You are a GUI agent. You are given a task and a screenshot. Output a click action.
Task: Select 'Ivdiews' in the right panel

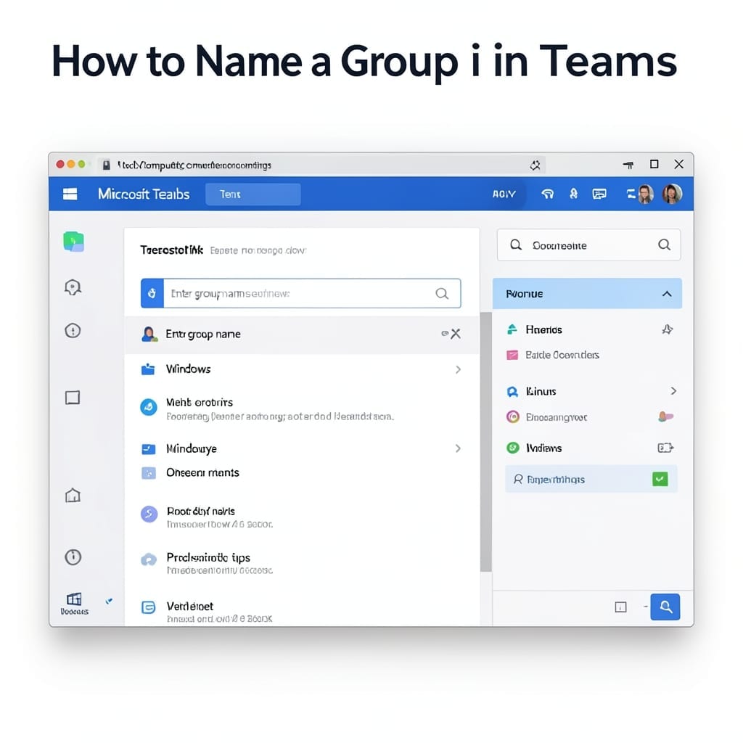coord(535,448)
